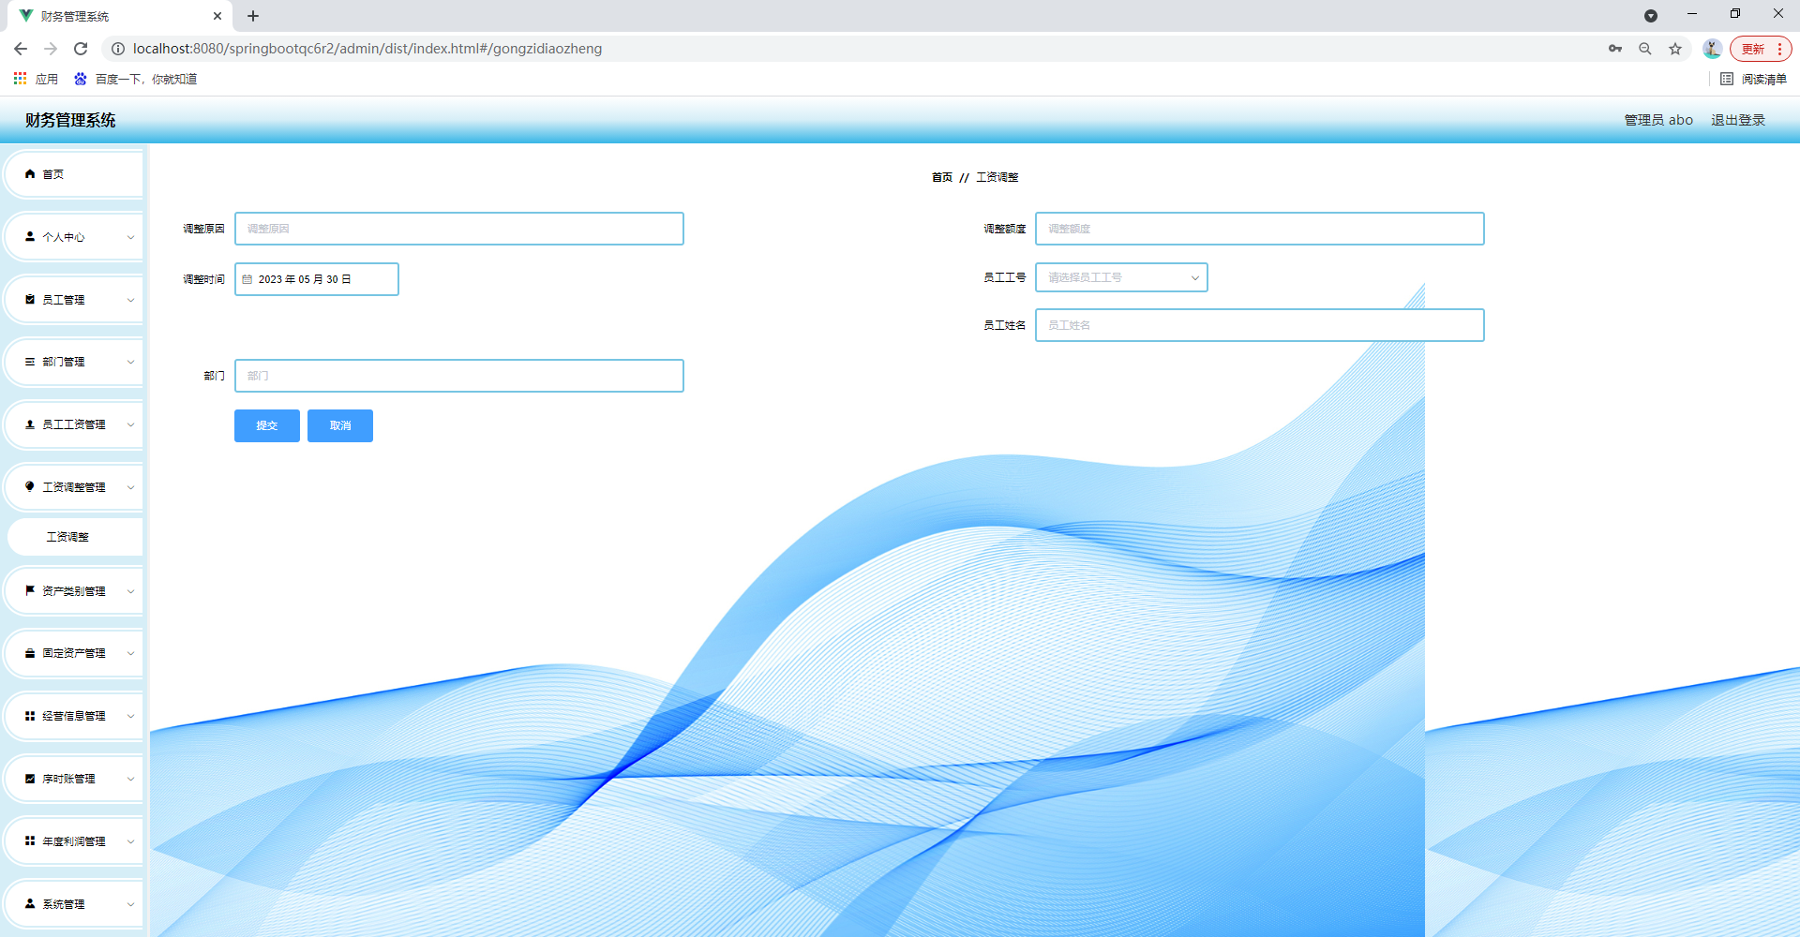This screenshot has height=937, width=1800.
Task: Open the browser profile avatar
Action: (x=1712, y=49)
